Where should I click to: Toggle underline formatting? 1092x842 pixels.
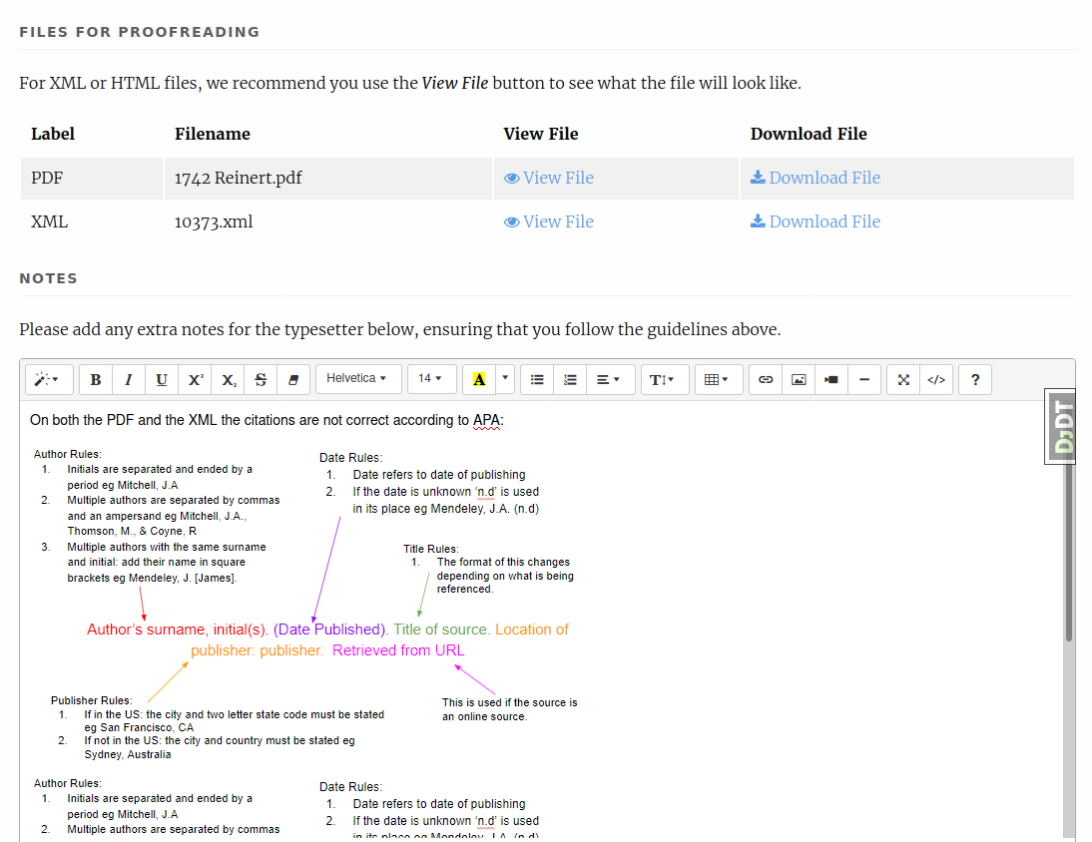162,379
